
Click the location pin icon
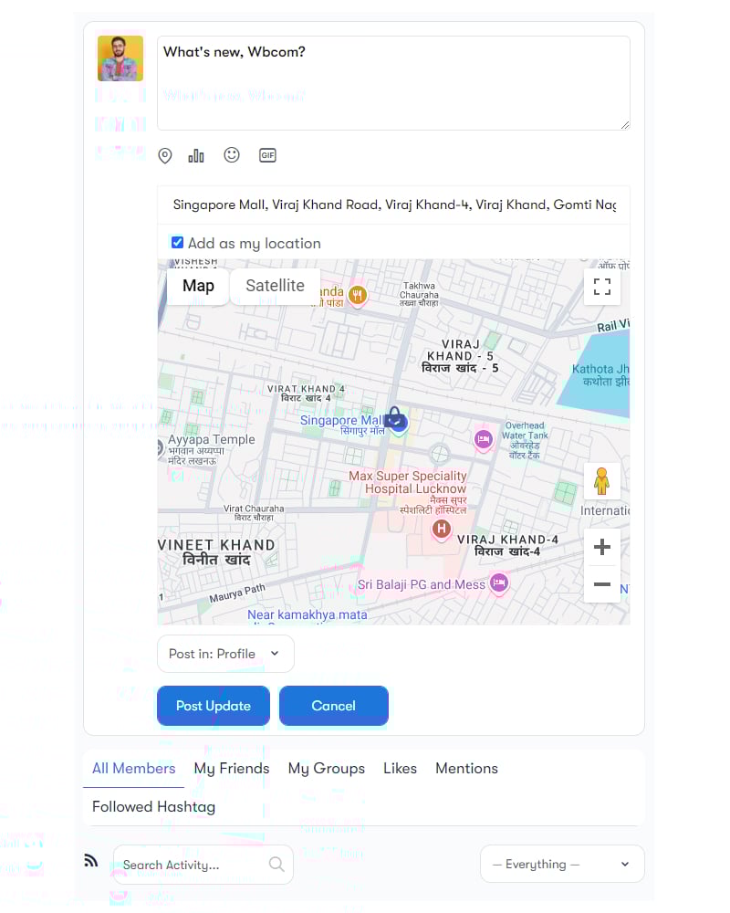(x=165, y=156)
